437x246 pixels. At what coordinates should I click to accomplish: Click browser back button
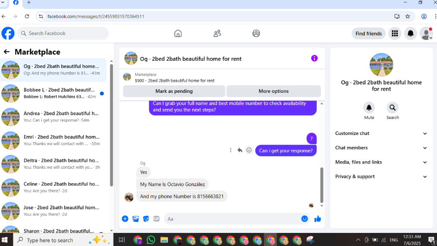click(4, 16)
